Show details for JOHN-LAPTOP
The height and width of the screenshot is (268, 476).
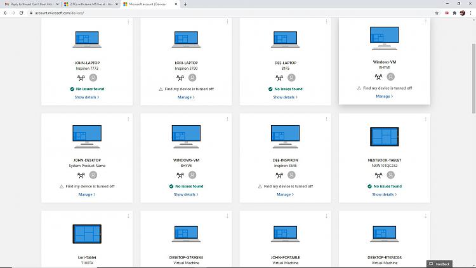tap(87, 97)
